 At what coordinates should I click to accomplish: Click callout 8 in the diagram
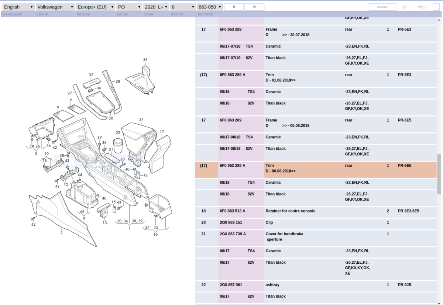point(84,218)
